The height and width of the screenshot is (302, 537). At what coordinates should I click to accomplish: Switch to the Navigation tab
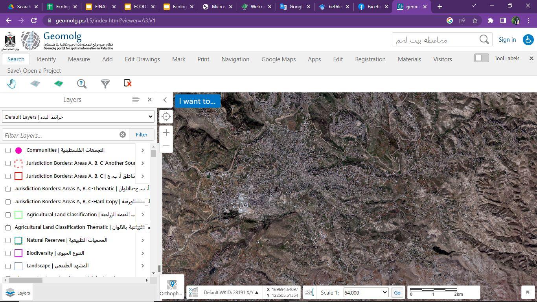235,59
